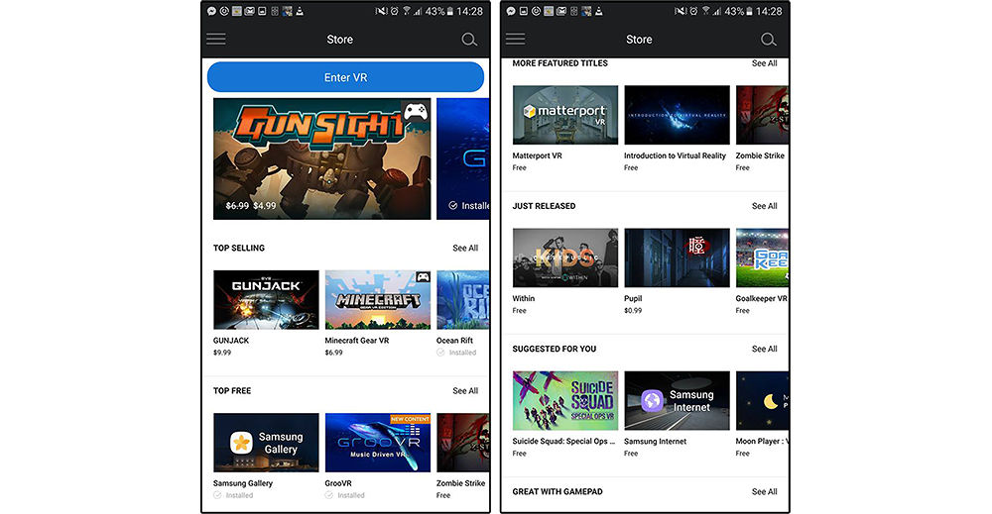Screen dimensions: 992x514
Task: Click the gamepad icon on the Gunsight banner
Action: point(415,115)
